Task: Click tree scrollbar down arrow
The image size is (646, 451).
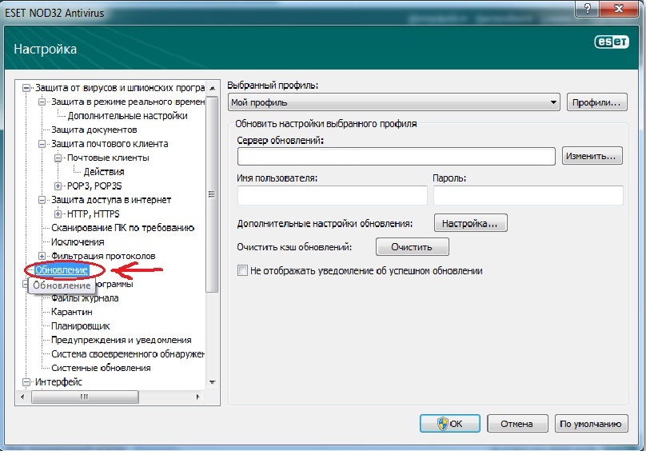Action: tap(212, 382)
